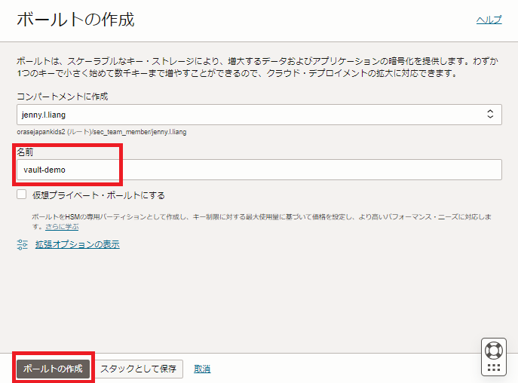Screen dimensions: 518x383
Task: Click the 仮想プライベート・ボールトにする label text
Action: coord(98,195)
